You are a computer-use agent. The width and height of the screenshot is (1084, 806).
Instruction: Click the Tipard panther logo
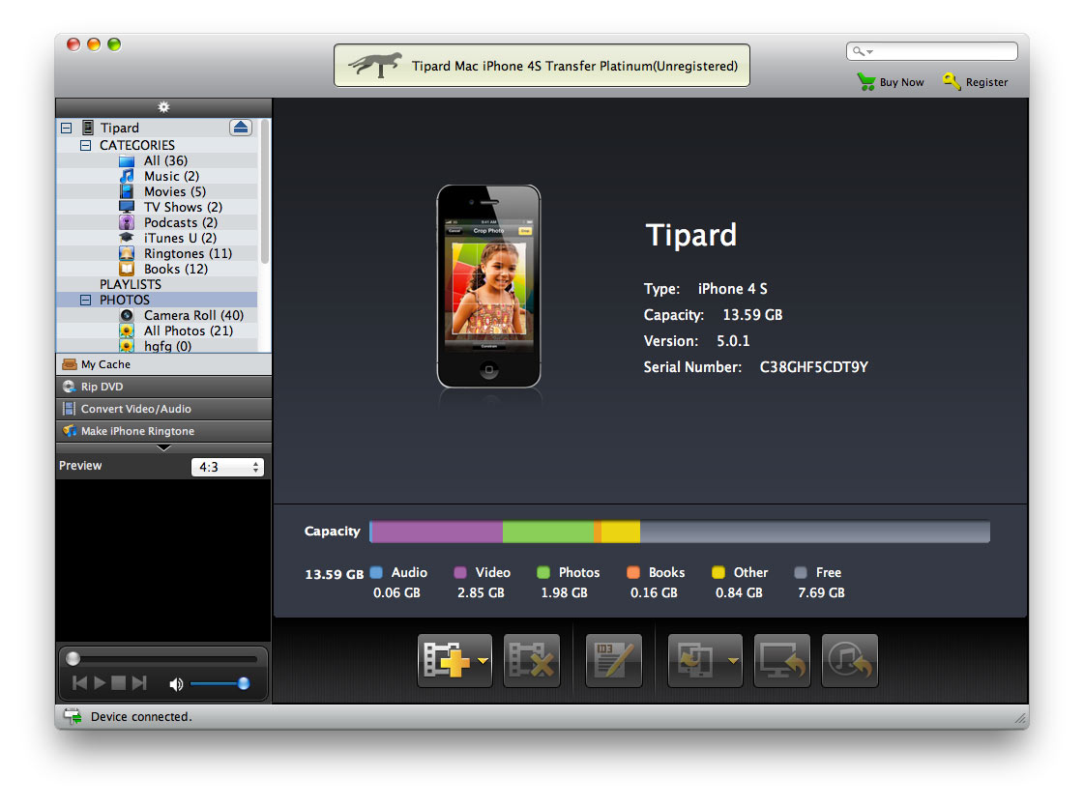tap(374, 65)
